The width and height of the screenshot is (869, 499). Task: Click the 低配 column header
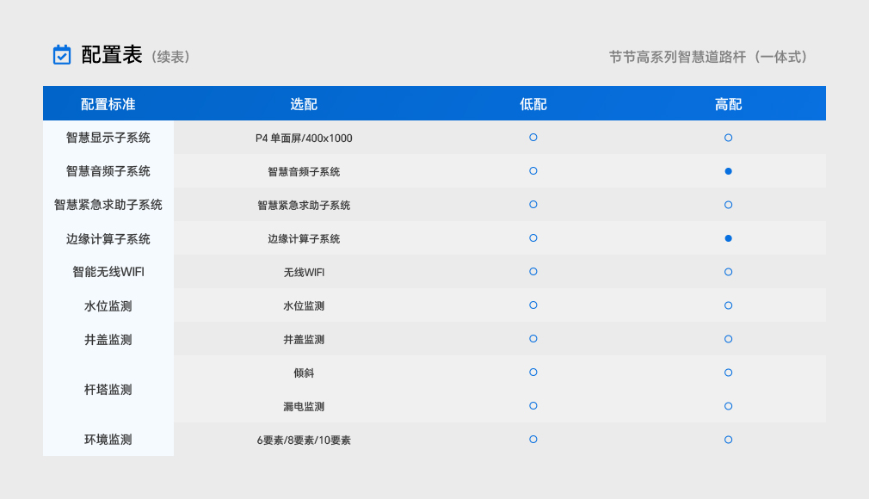[x=533, y=104]
